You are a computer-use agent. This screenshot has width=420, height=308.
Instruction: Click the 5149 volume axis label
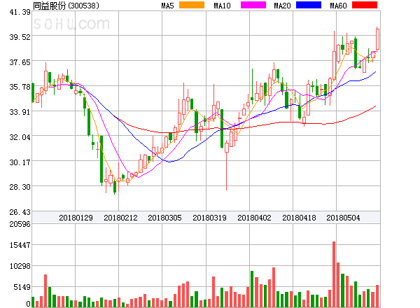tap(22, 287)
